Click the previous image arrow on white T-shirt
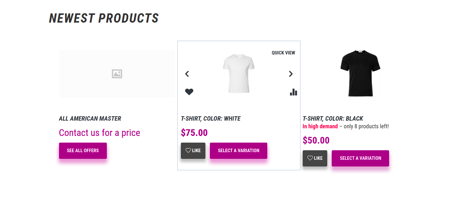This screenshot has width=466, height=198. click(x=187, y=74)
